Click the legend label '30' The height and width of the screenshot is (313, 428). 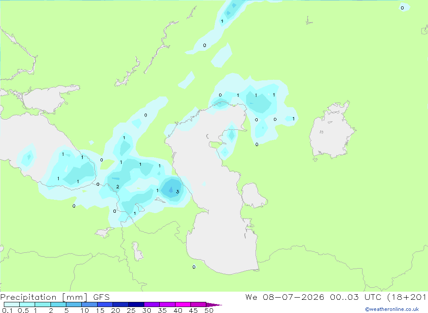[147, 310]
